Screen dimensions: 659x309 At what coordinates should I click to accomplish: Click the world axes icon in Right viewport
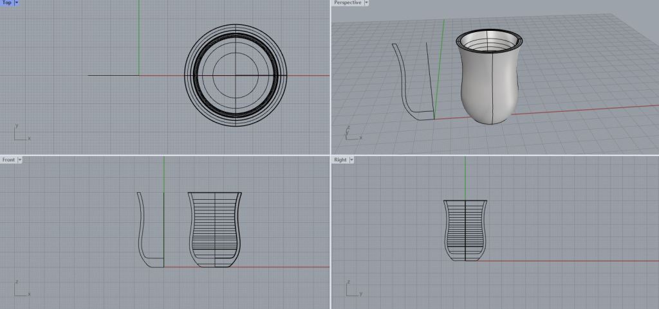(x=353, y=289)
